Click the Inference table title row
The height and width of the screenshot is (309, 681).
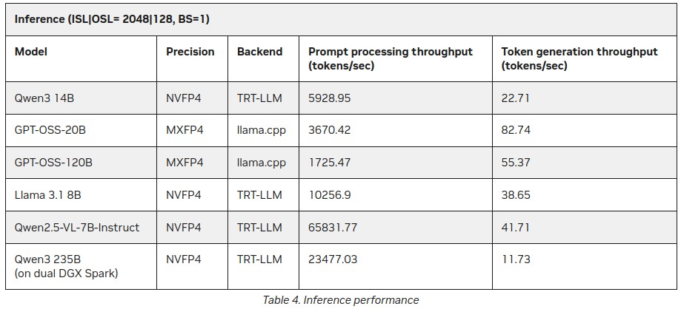click(x=112, y=19)
